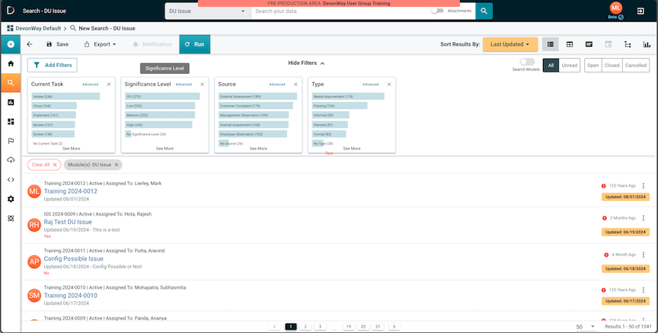This screenshot has width=658, height=333.
Task: Open Home from the sidebar
Action: pos(11,64)
